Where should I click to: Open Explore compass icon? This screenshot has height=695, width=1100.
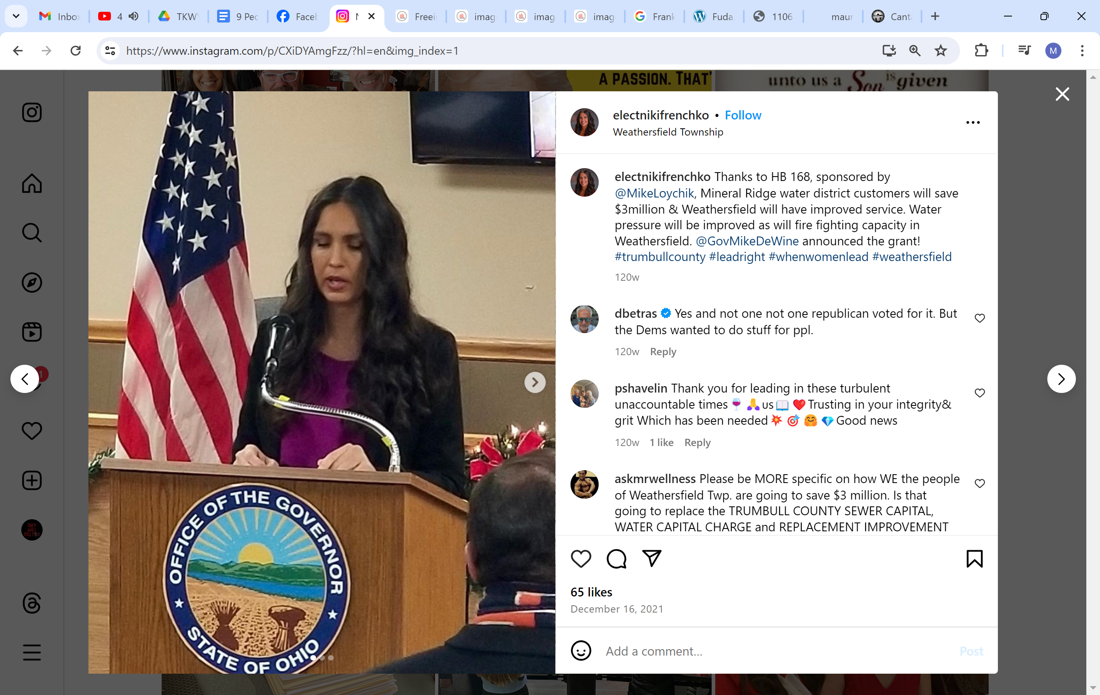(x=31, y=282)
